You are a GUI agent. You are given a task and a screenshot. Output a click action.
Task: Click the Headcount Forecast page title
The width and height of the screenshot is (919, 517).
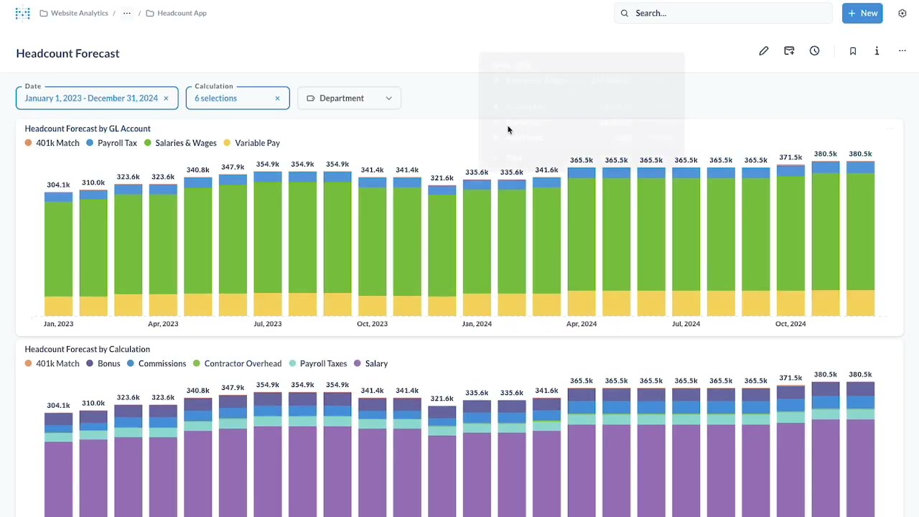(67, 53)
